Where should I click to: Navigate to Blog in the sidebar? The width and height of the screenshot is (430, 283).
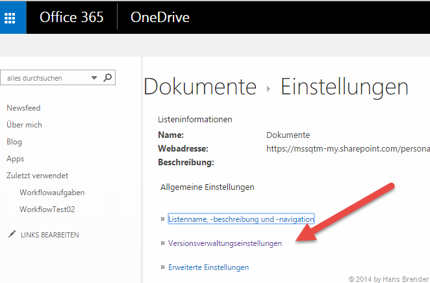[14, 142]
